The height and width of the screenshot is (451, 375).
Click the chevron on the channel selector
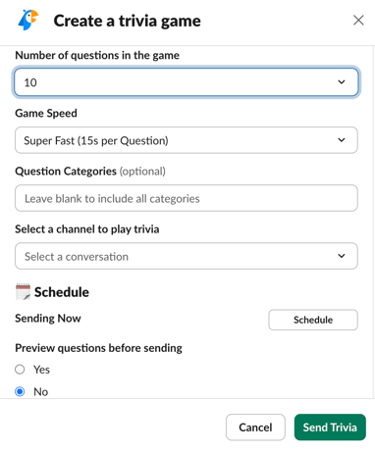(x=342, y=256)
